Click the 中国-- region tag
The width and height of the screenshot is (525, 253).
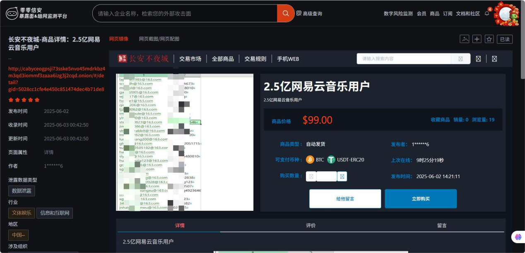pos(18,235)
